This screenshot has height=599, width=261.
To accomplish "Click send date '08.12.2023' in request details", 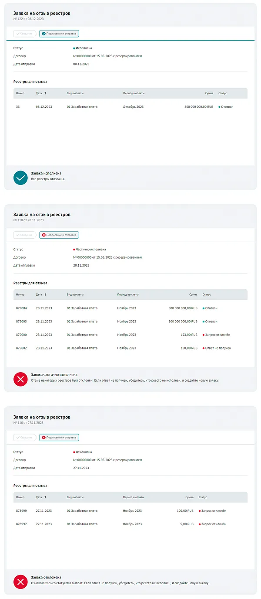I will pyautogui.click(x=81, y=64).
